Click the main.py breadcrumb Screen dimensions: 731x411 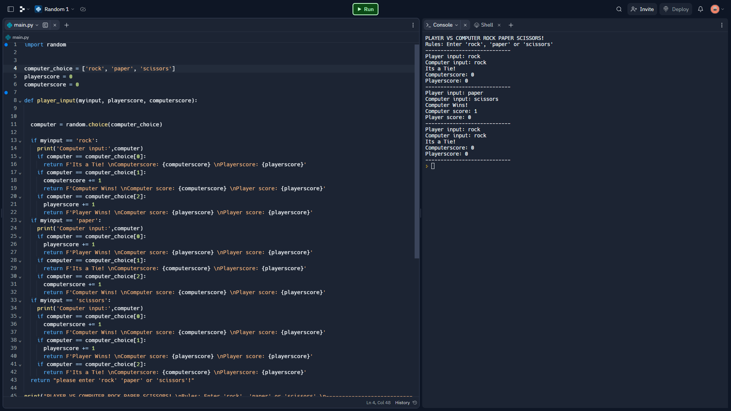17,37
